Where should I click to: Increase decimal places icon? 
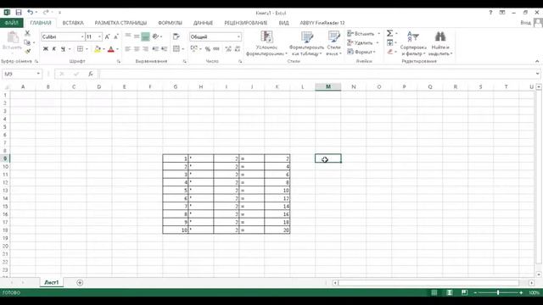pos(228,49)
